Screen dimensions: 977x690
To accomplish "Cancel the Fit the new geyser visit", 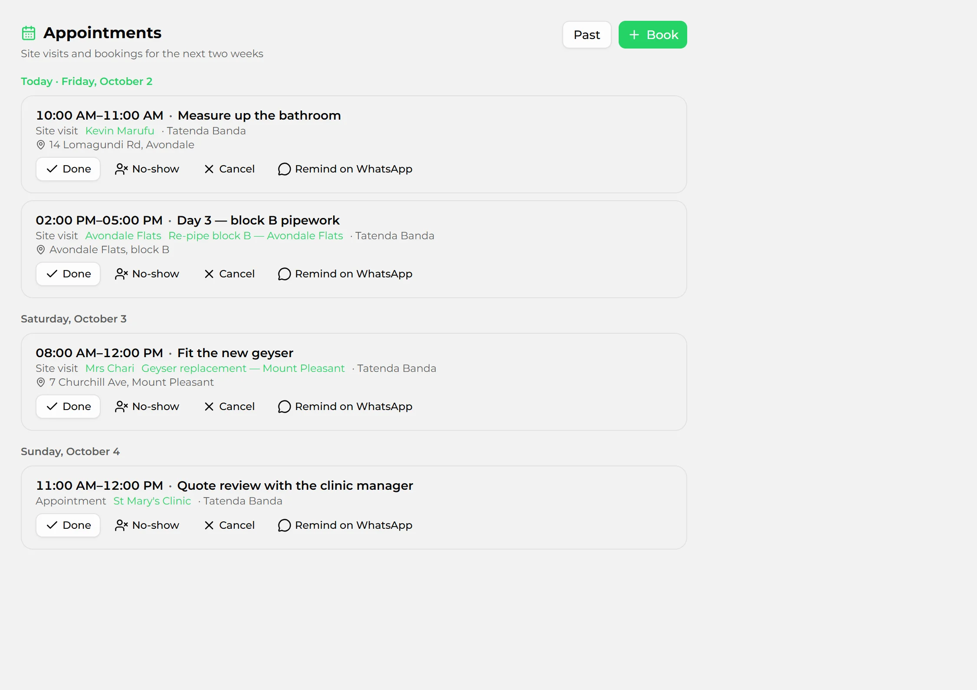I will point(229,407).
